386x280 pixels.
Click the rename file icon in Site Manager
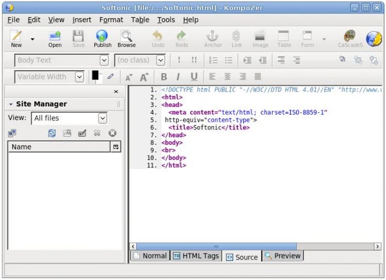pos(82,133)
